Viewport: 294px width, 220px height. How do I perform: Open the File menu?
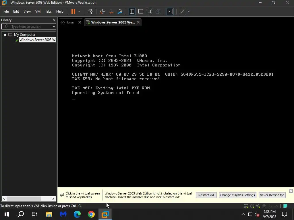pos(6,11)
